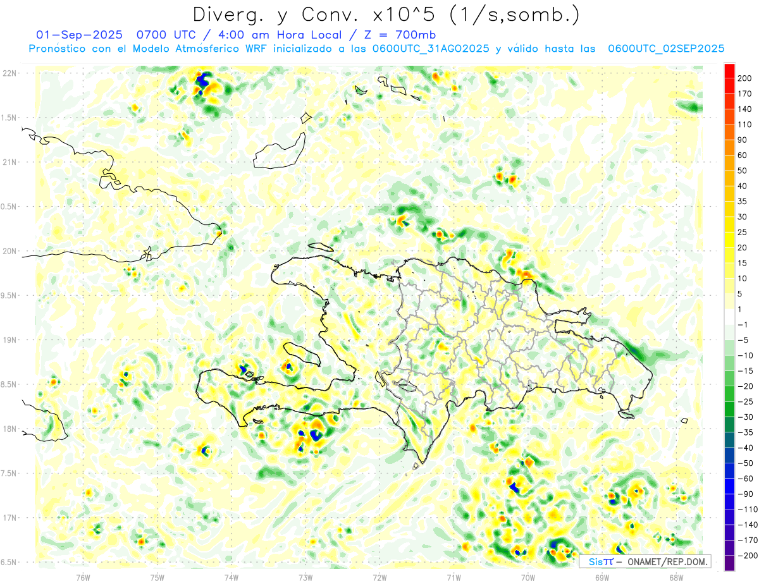Click the 'SisTT – ONAMET/REP.DOM.' credit box
This screenshot has height=586, width=759.
pos(645,561)
